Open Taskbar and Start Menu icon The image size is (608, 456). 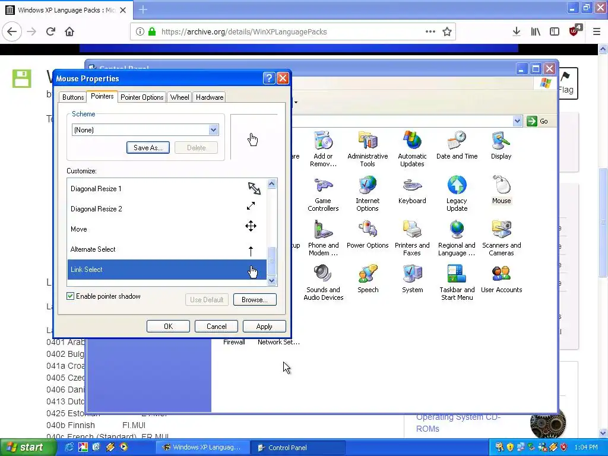[457, 283]
